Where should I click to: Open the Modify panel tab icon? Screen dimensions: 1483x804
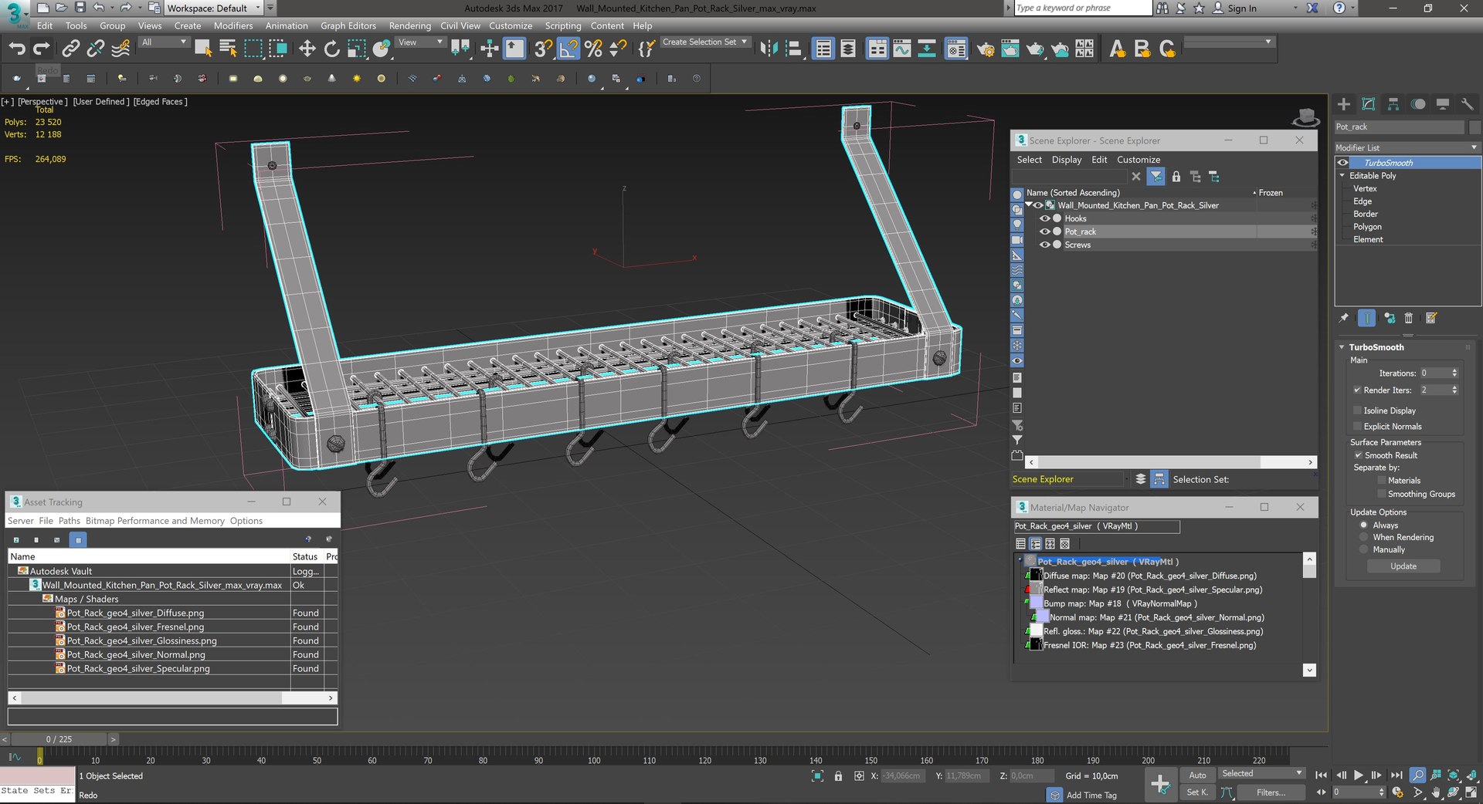[1368, 104]
